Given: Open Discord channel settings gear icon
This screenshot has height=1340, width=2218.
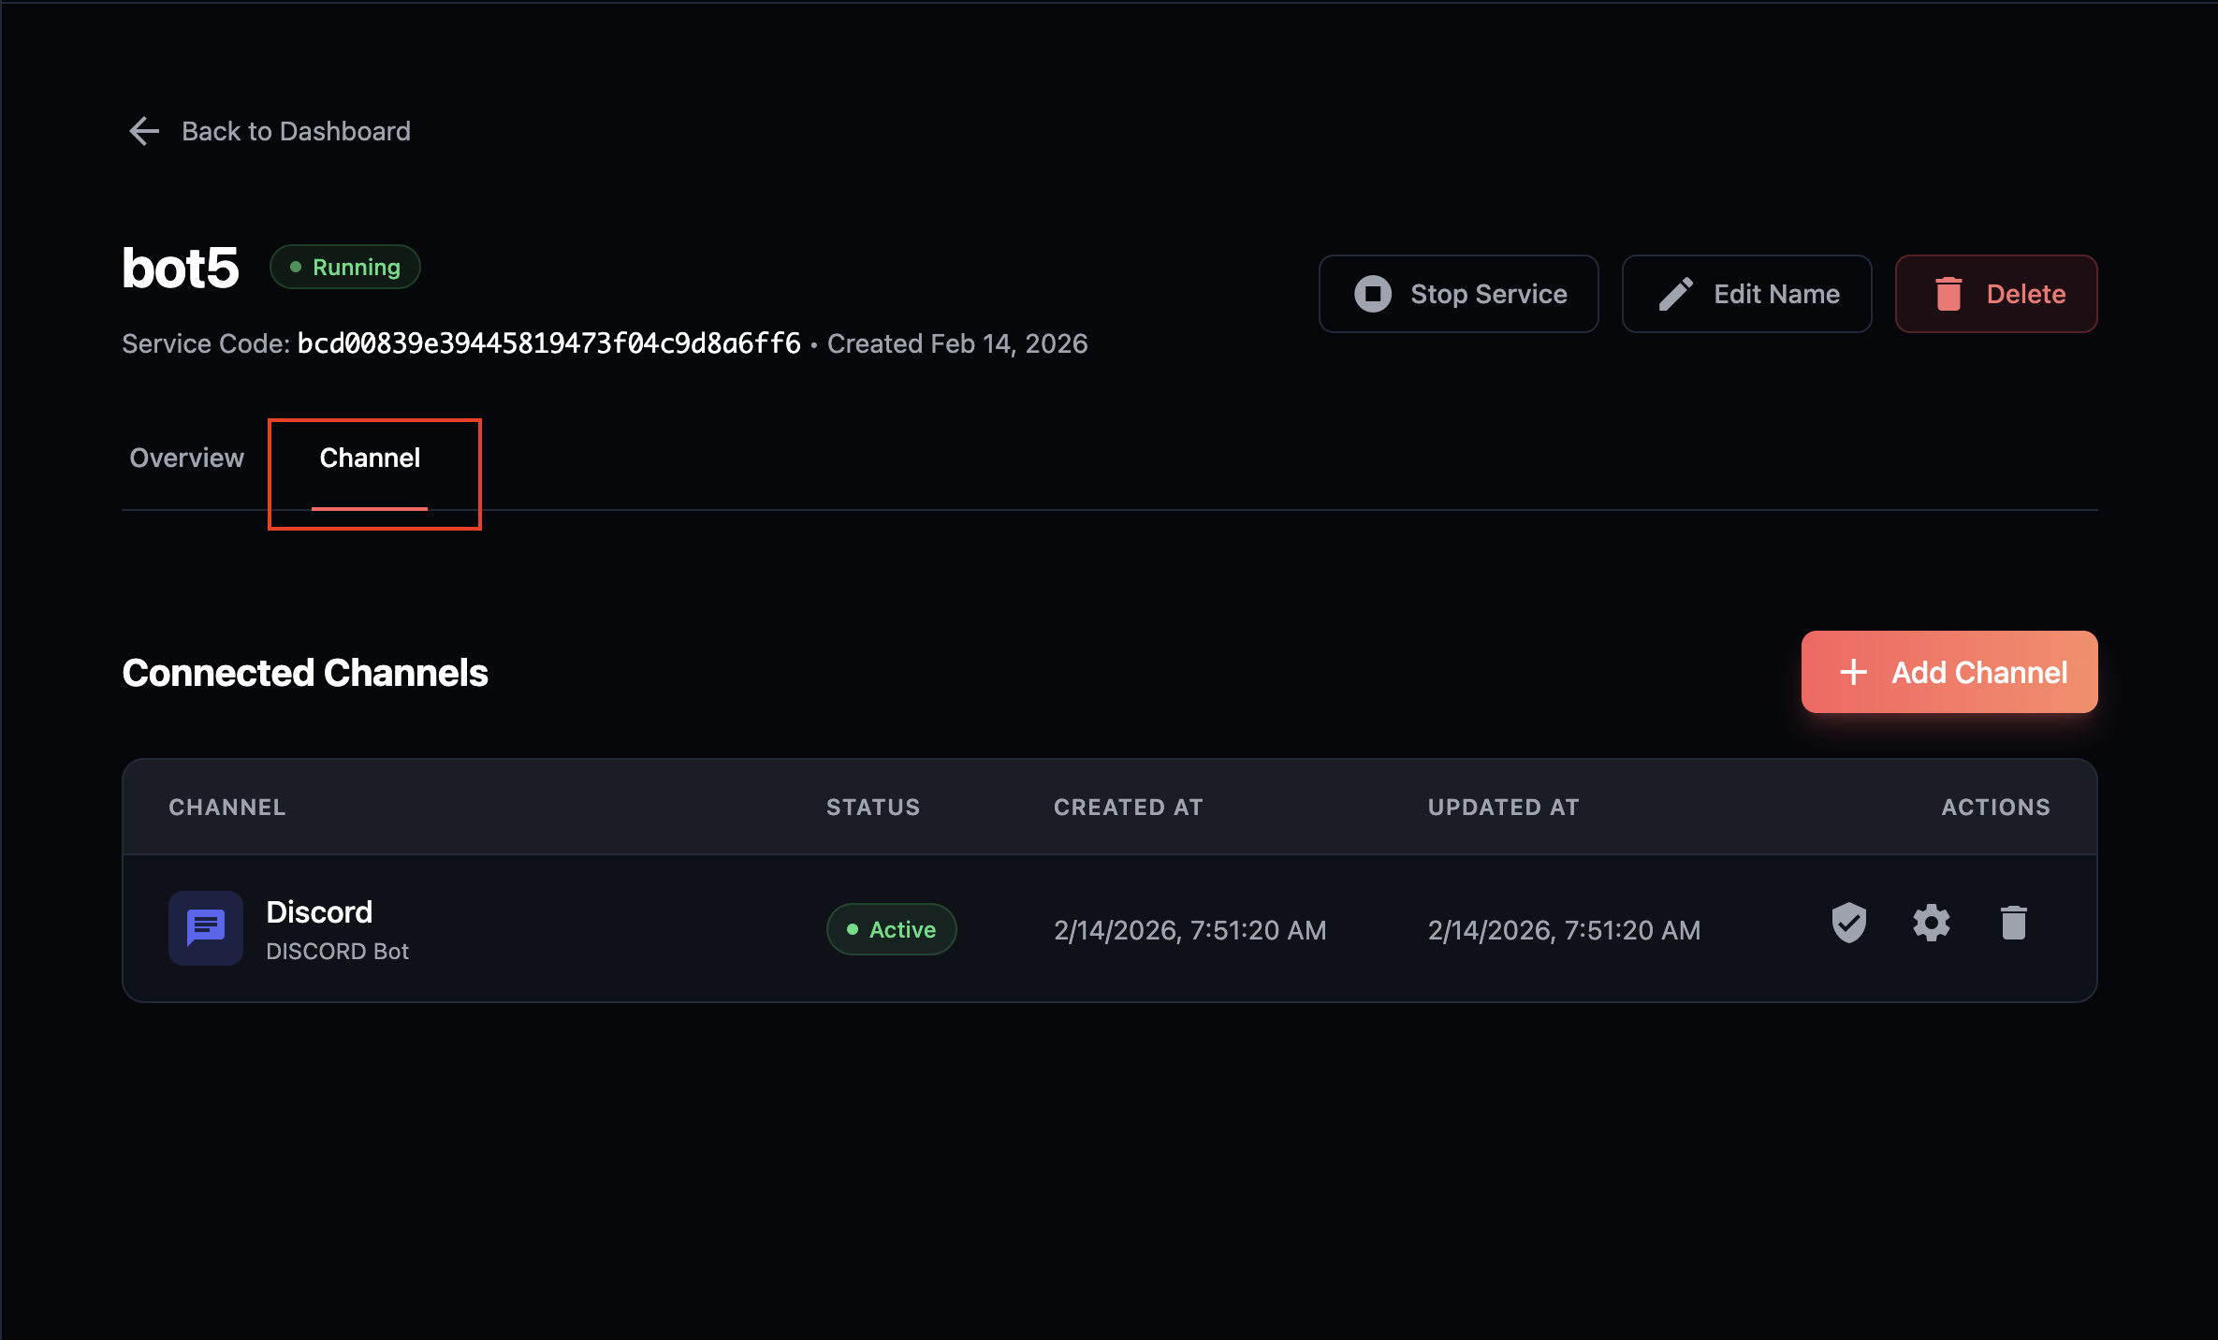Looking at the screenshot, I should coord(1932,924).
